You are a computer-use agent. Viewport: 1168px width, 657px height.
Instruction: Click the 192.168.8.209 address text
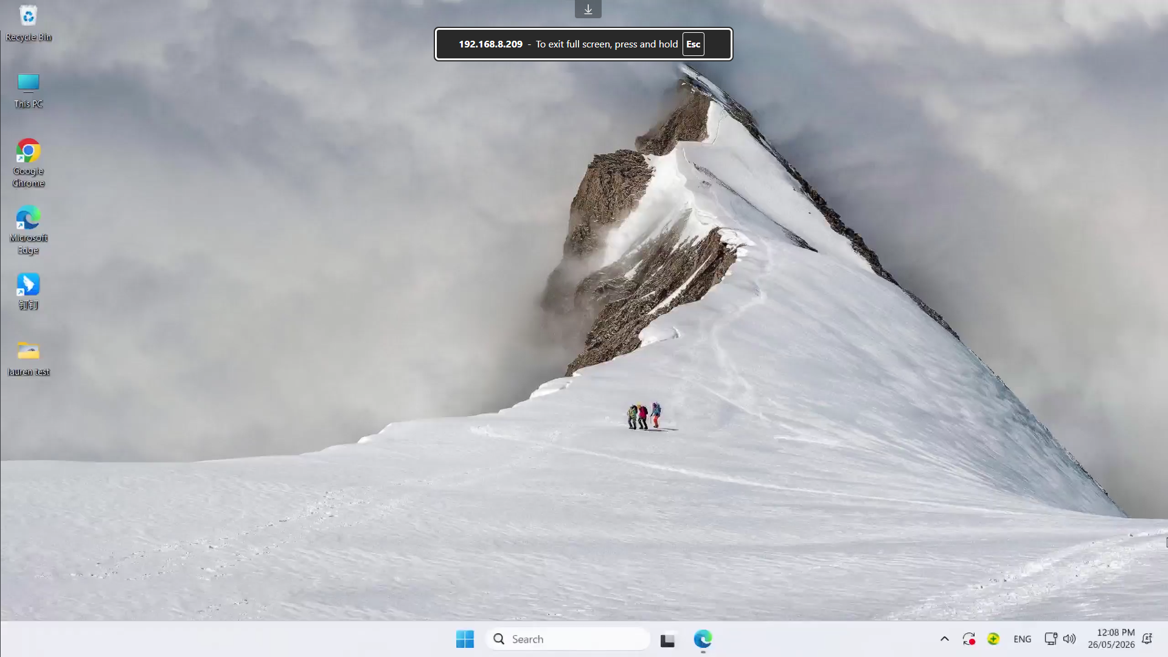tap(490, 44)
